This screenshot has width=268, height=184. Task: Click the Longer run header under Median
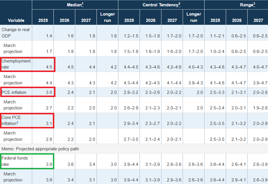tap(107, 17)
